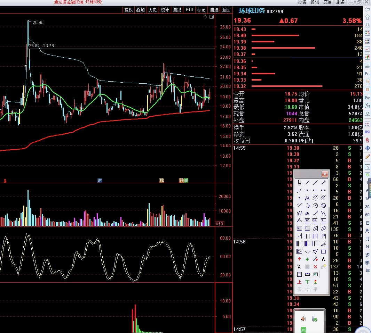The image size is (371, 333).
Task: Place a green down arrow marker
Action: (307, 259)
